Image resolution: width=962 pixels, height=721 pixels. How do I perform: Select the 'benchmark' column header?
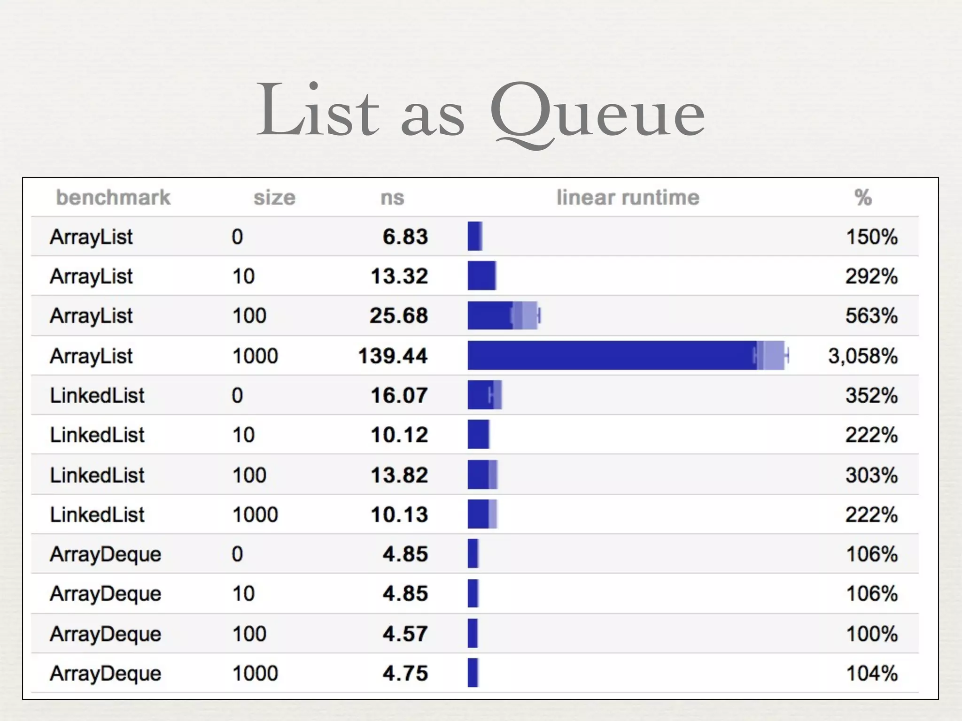[113, 197]
